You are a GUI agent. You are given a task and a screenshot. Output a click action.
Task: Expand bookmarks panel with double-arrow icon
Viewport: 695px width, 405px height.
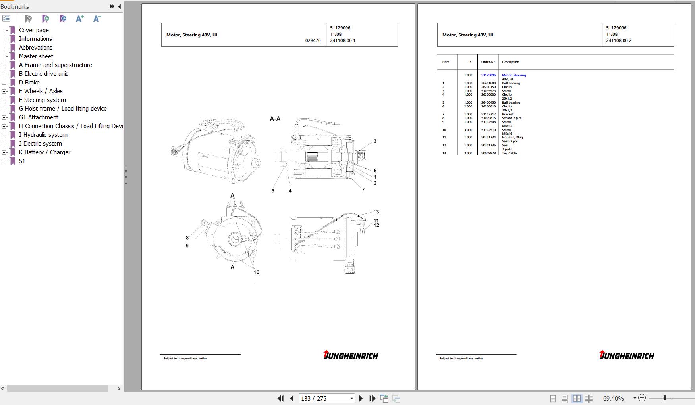(112, 6)
